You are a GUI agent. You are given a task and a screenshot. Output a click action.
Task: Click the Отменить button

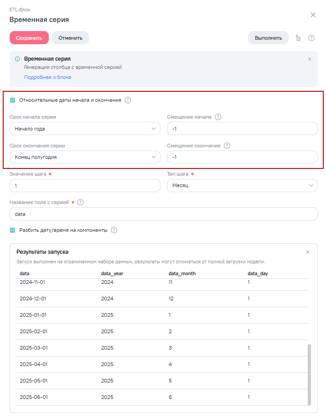(70, 38)
